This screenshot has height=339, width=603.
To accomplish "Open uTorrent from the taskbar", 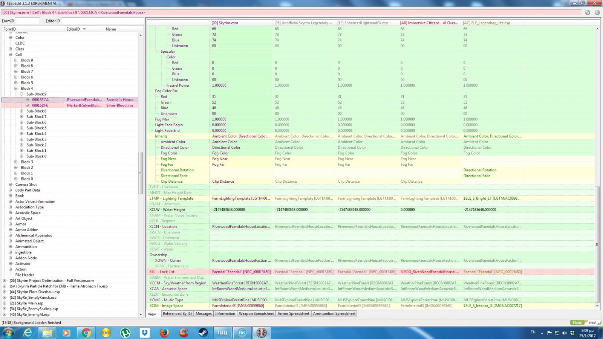I will pyautogui.click(x=125, y=333).
